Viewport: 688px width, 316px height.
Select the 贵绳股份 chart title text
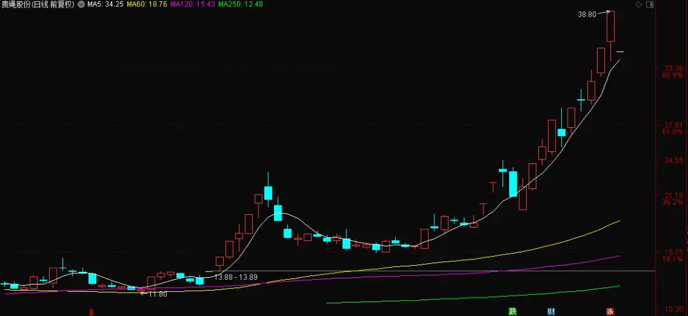click(x=17, y=4)
